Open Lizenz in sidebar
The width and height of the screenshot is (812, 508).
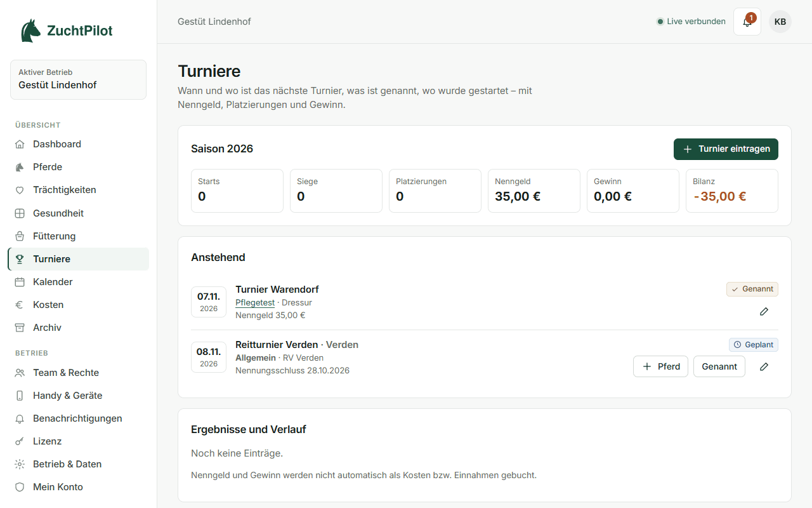[x=78, y=441]
